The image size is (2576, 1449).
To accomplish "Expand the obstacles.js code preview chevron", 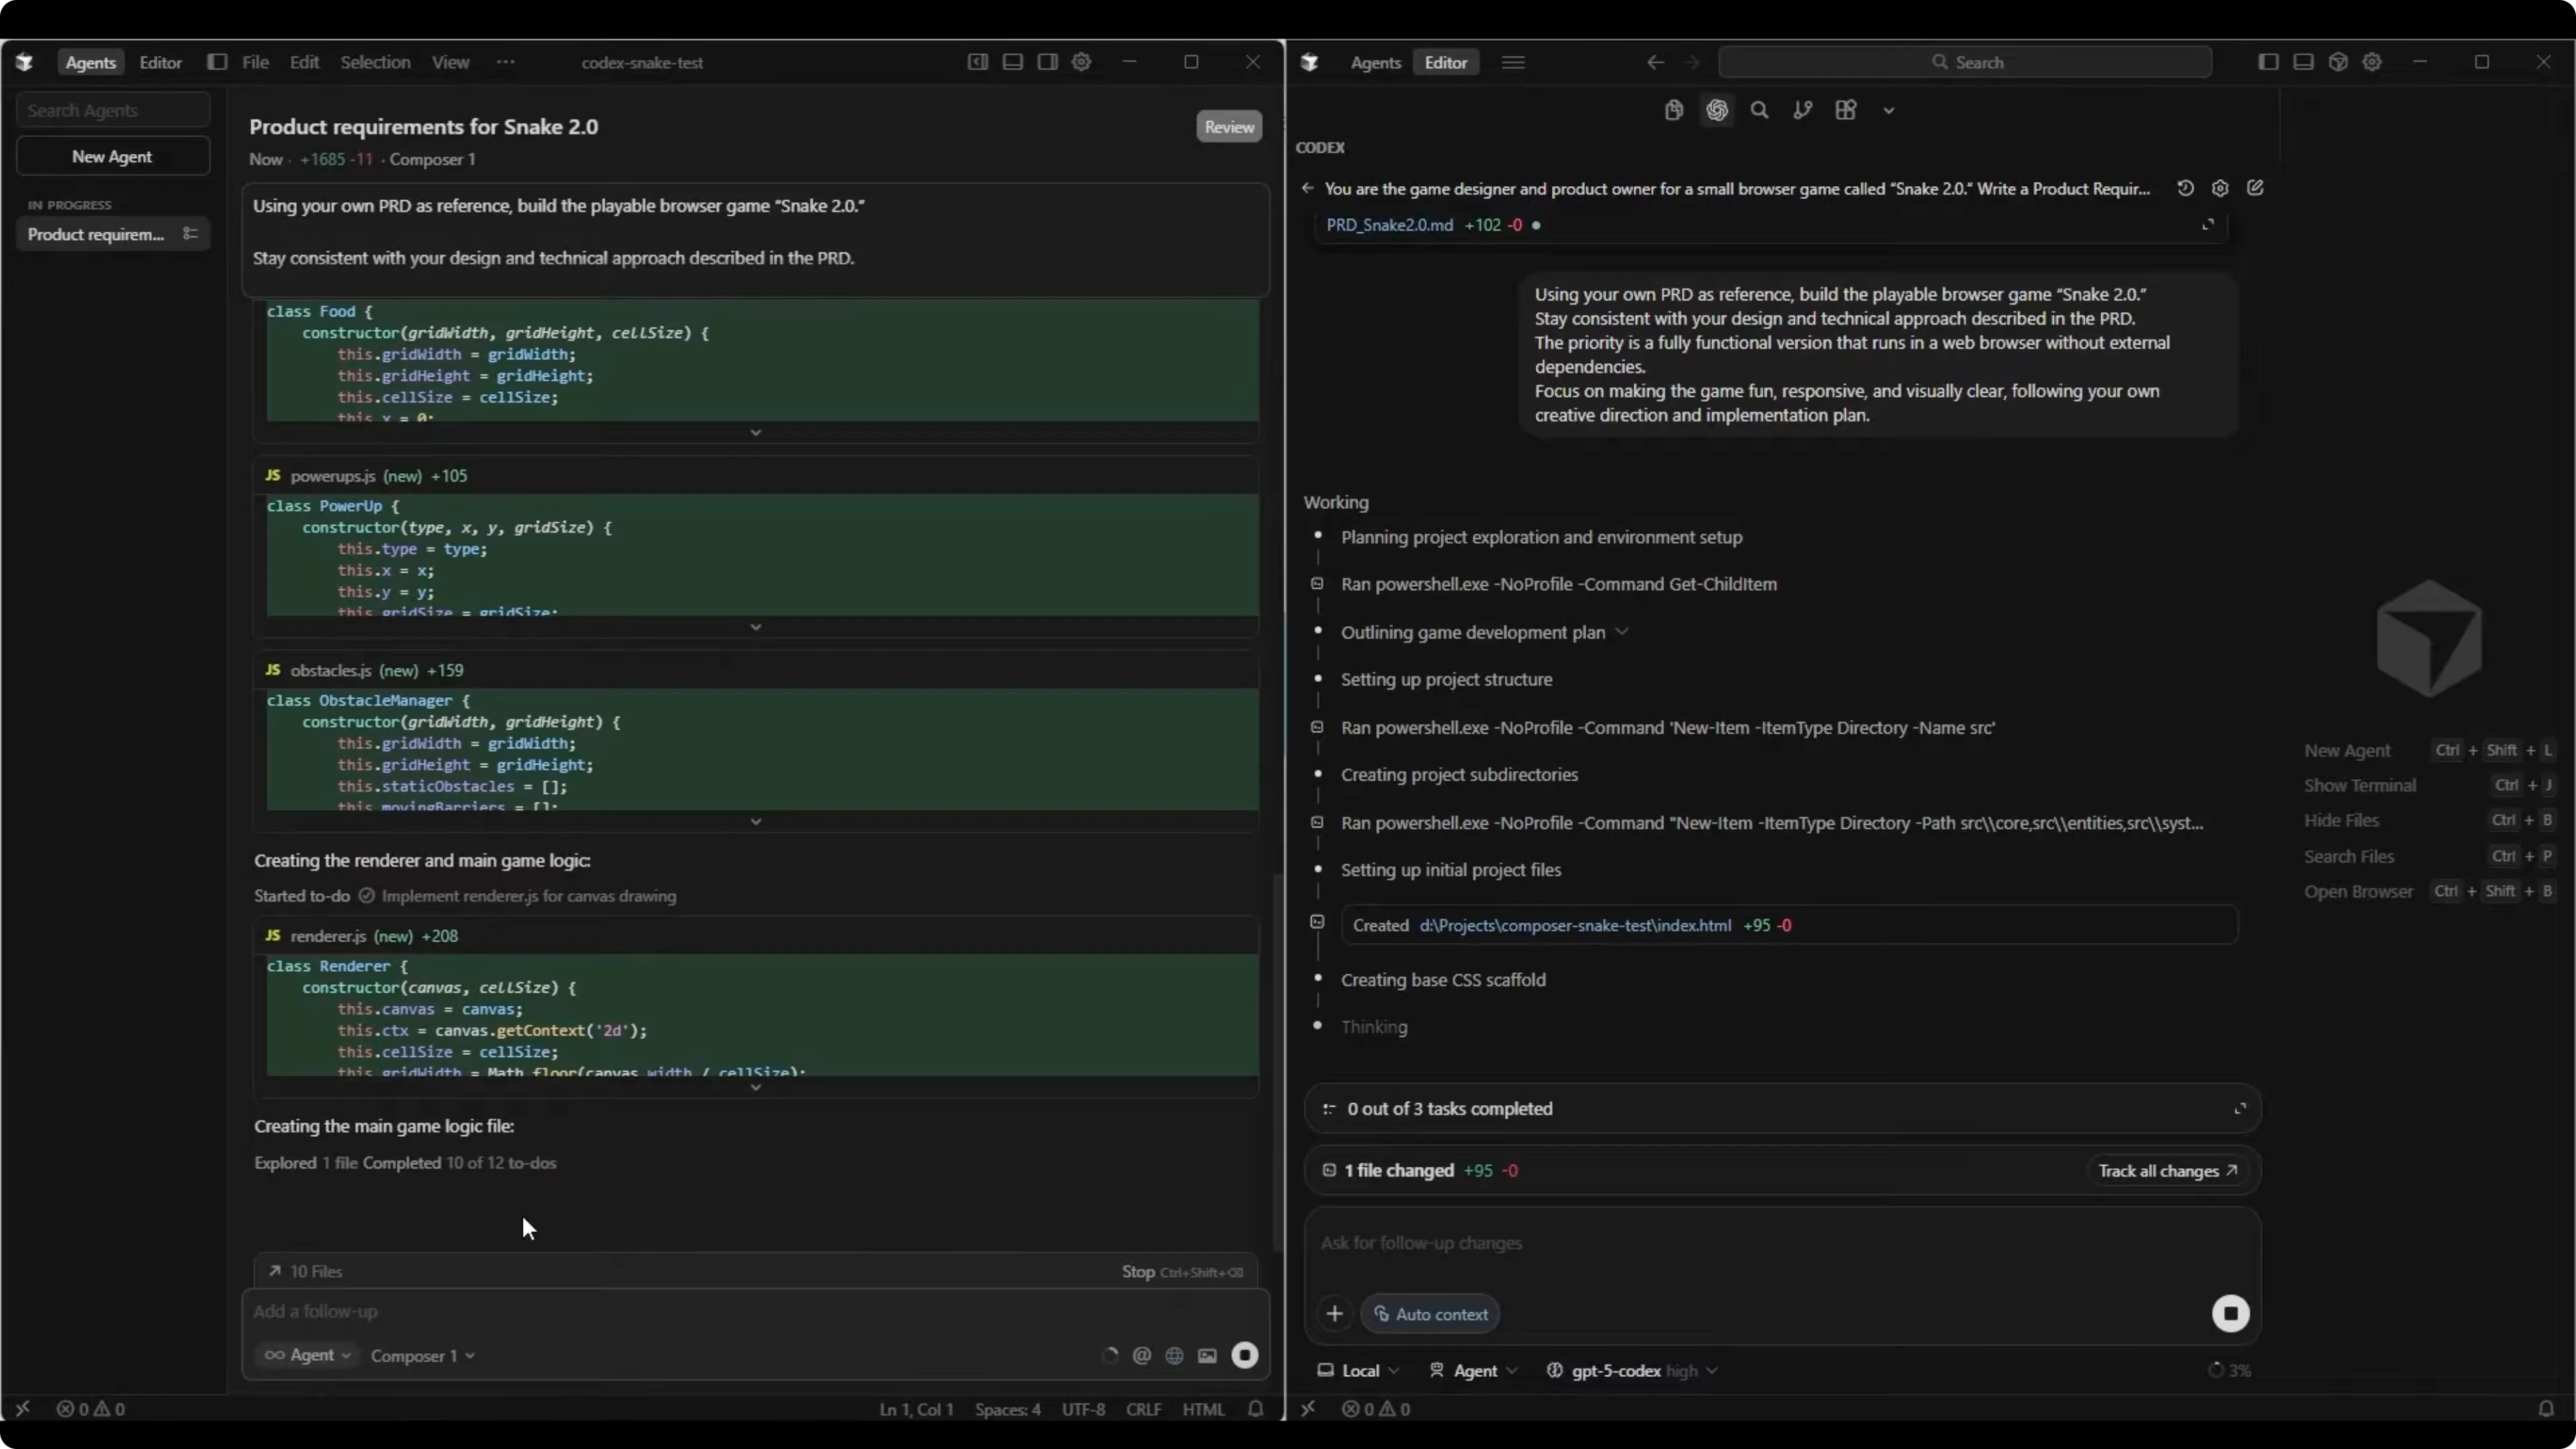I will 756,821.
